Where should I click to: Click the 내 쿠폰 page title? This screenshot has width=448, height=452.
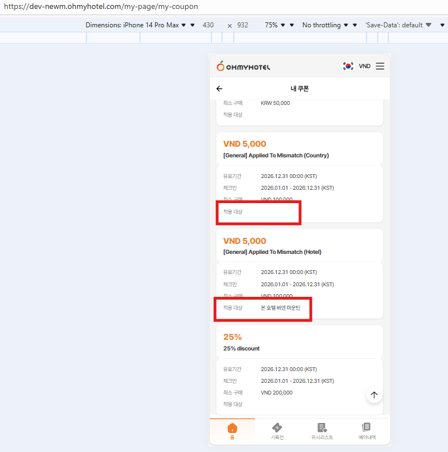(300, 89)
